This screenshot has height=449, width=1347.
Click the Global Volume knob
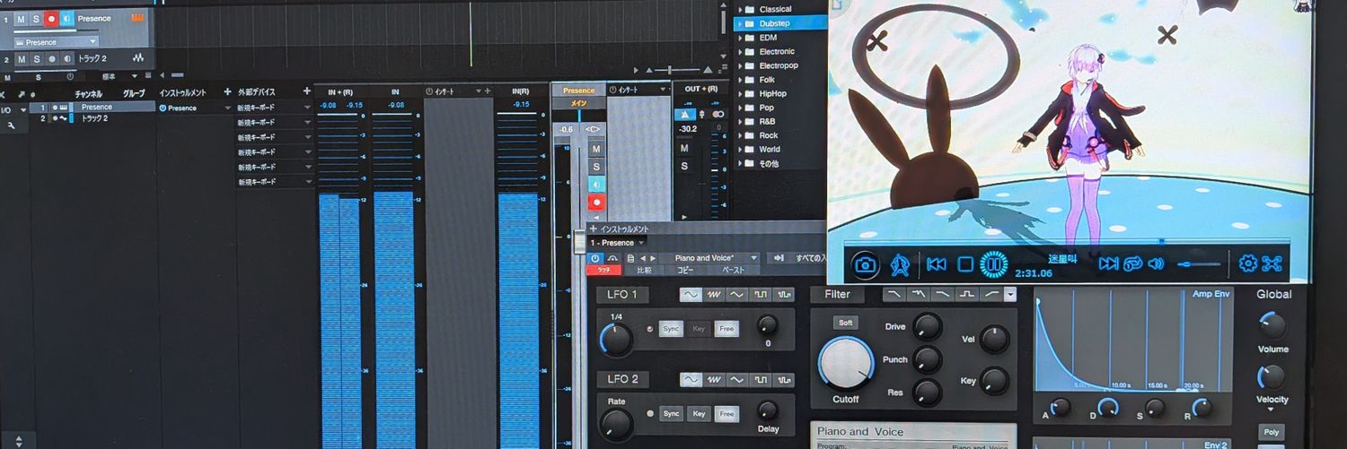1272,326
